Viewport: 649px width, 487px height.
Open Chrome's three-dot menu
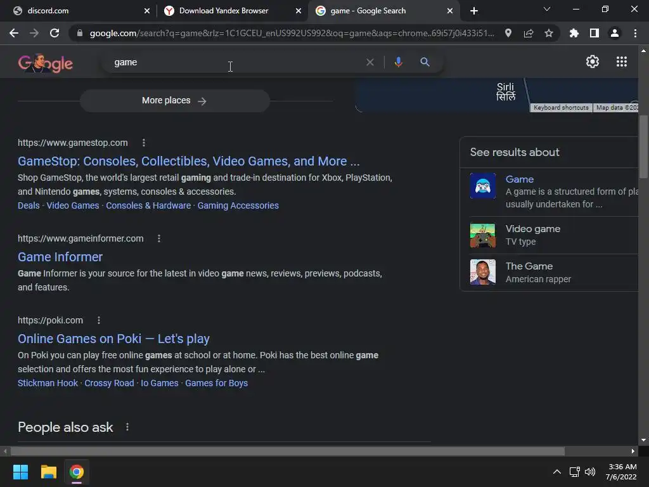(635, 33)
